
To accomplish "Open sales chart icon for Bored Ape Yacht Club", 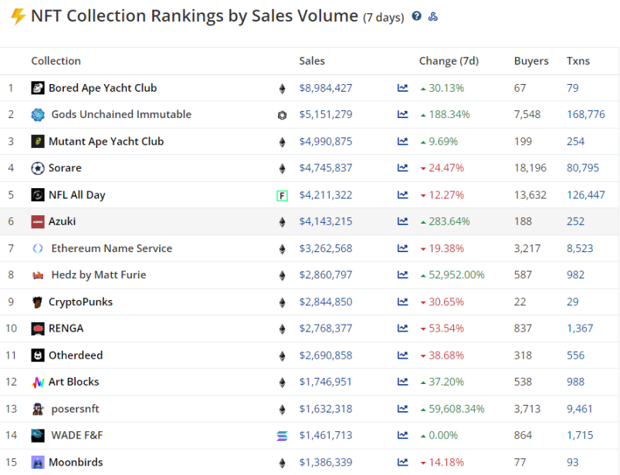I will (x=402, y=88).
